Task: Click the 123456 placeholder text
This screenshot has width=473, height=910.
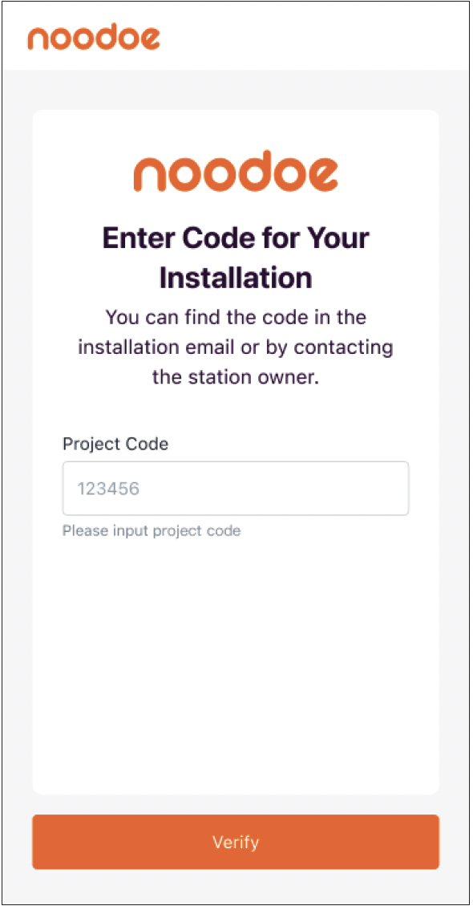Action: tap(108, 488)
